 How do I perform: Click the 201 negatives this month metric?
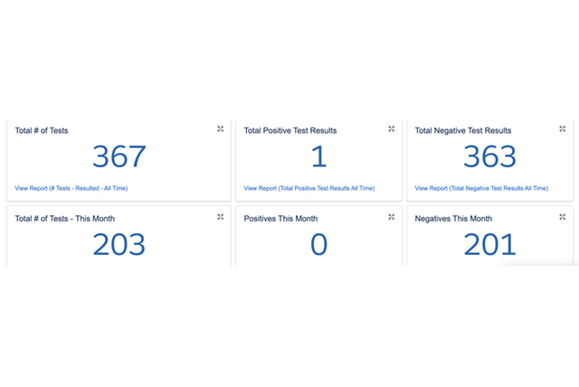(x=489, y=245)
